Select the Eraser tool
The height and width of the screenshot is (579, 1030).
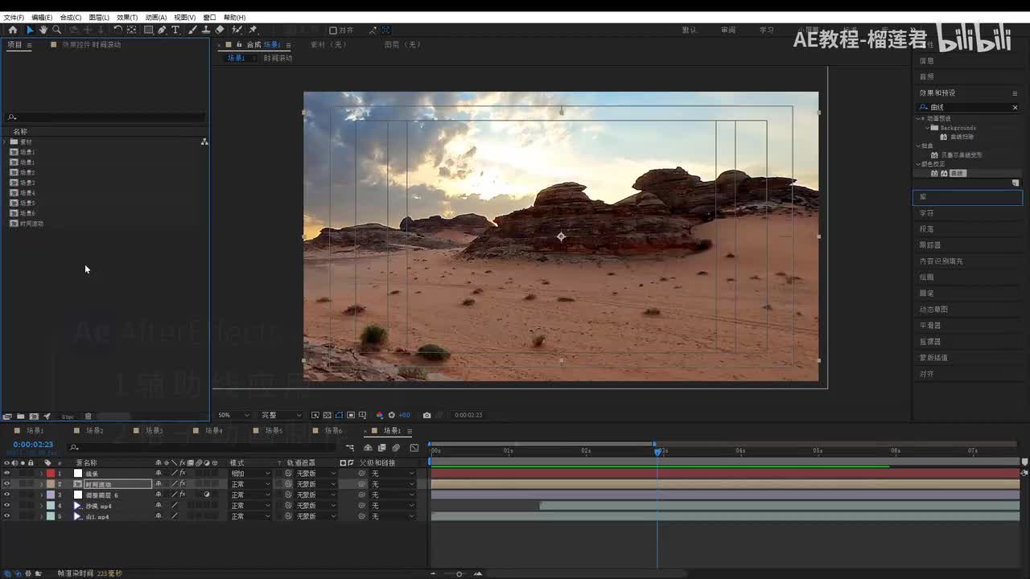tap(220, 30)
